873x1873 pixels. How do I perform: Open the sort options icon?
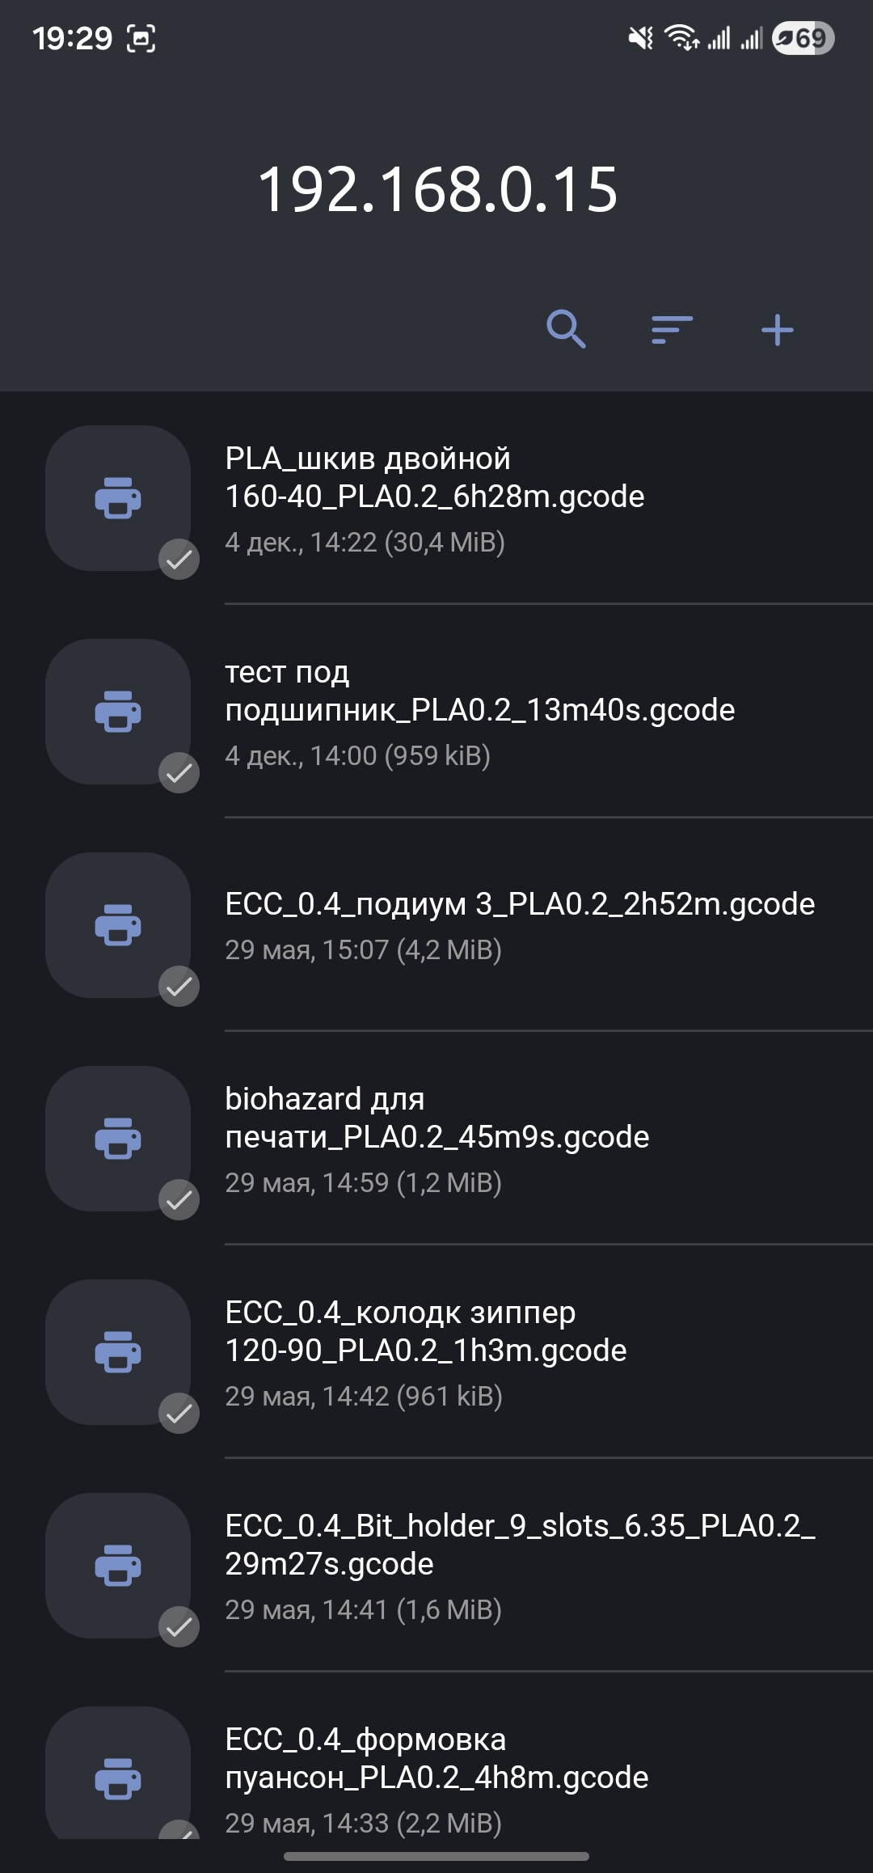click(672, 329)
